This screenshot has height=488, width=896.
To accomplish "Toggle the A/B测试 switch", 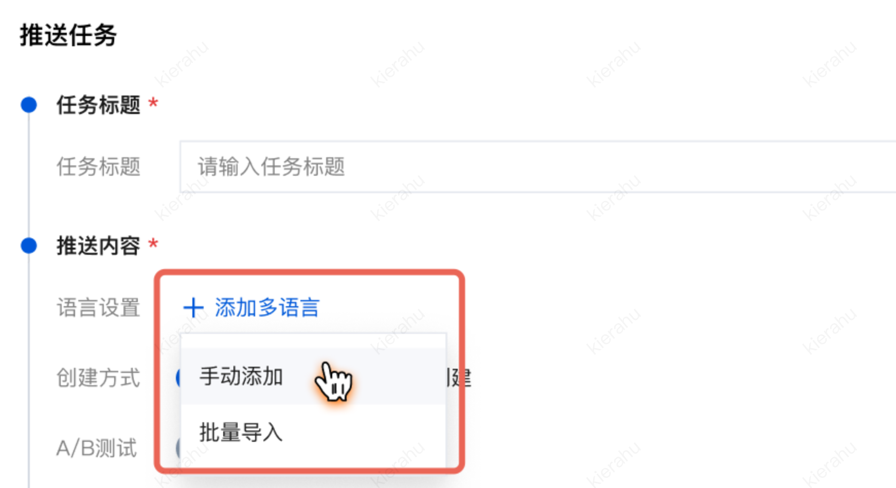I will [178, 447].
